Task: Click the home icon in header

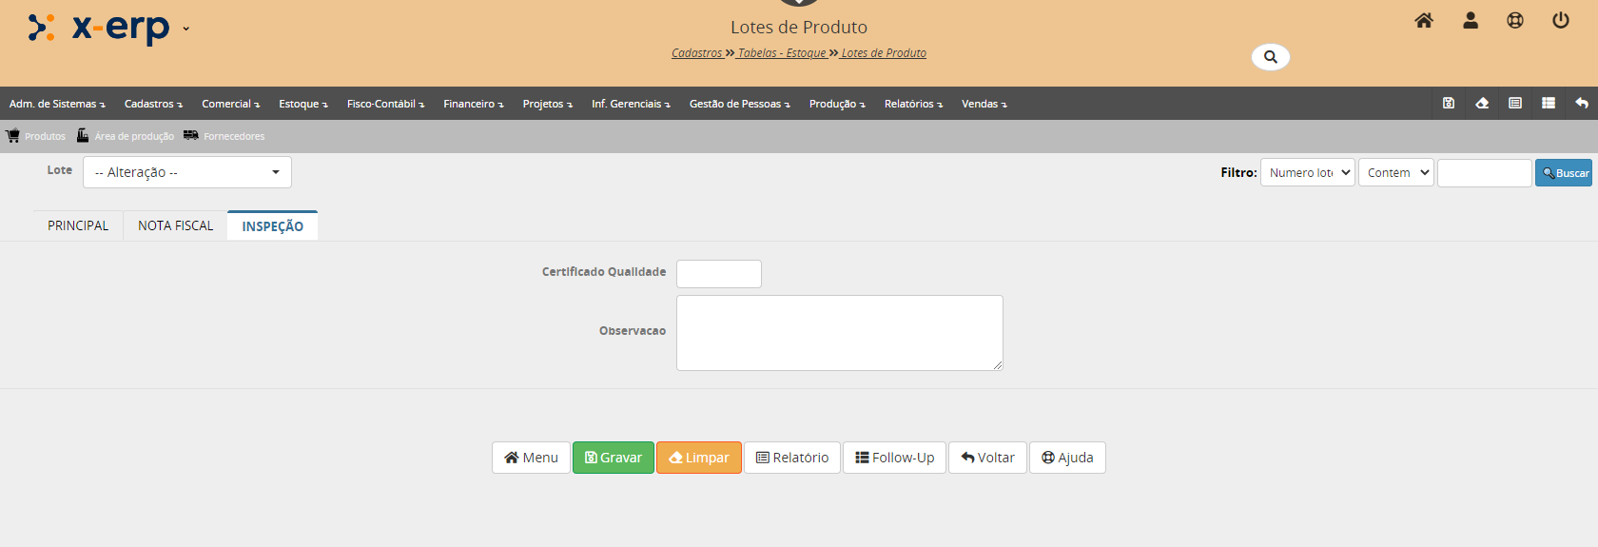Action: (1423, 21)
